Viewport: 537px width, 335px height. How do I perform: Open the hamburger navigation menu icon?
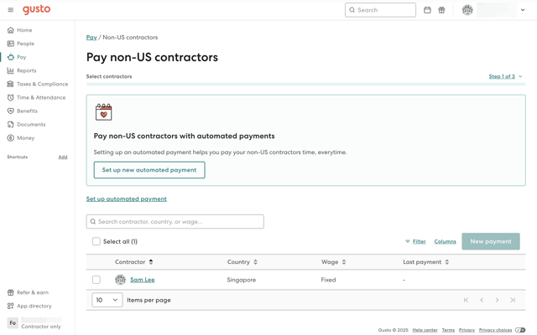point(11,10)
